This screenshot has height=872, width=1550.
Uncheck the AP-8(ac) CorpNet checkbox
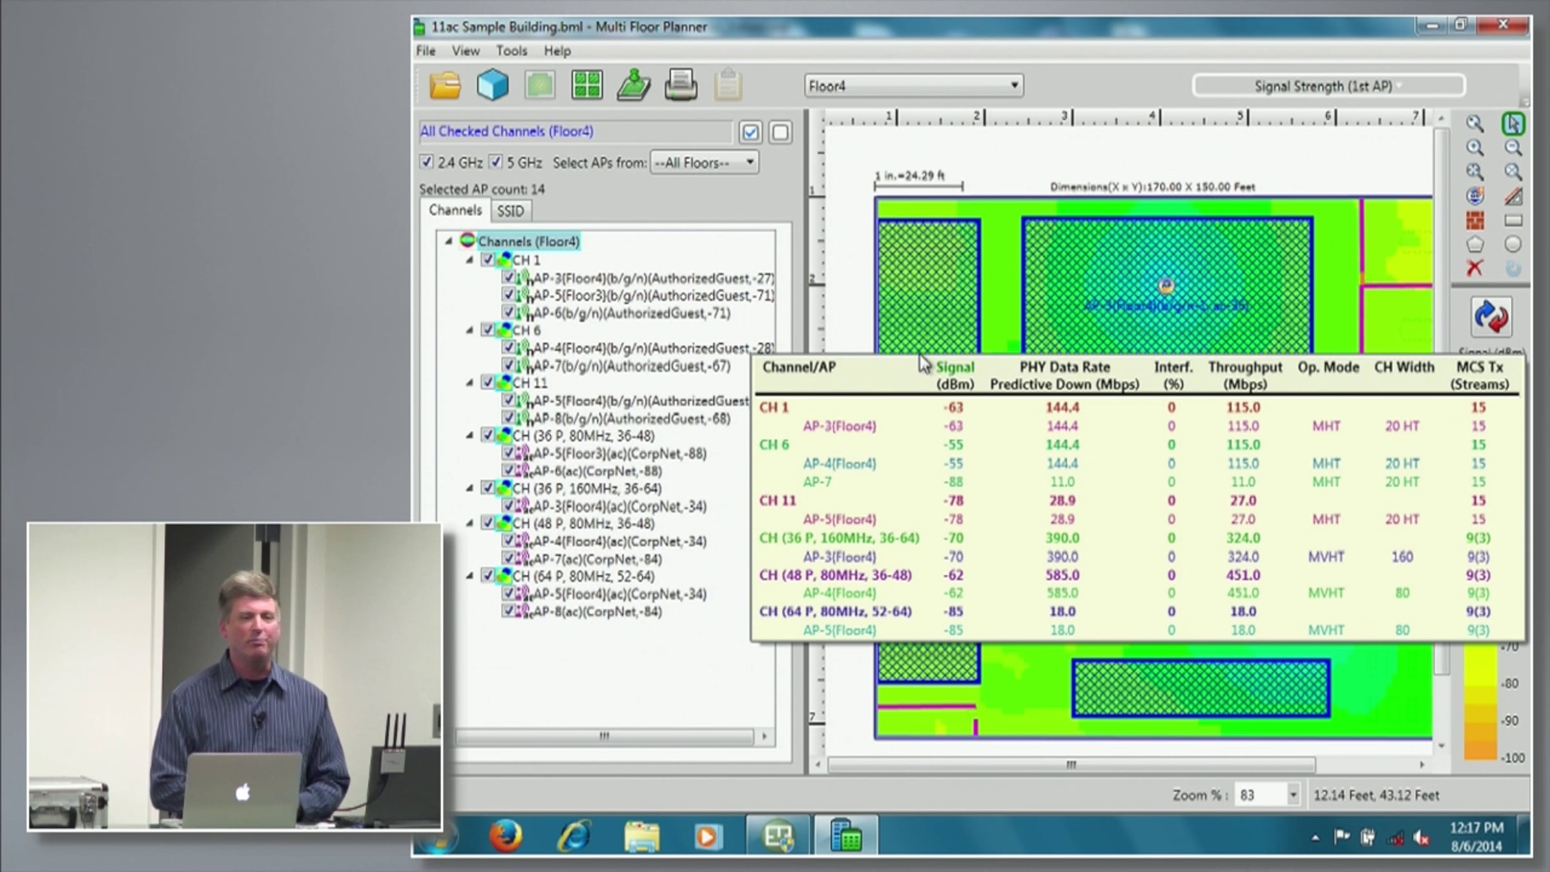(x=508, y=611)
